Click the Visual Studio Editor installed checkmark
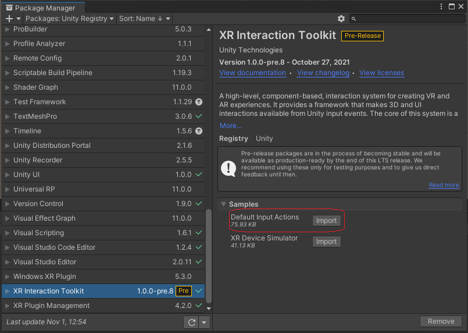This screenshot has height=333, width=468. click(x=199, y=262)
